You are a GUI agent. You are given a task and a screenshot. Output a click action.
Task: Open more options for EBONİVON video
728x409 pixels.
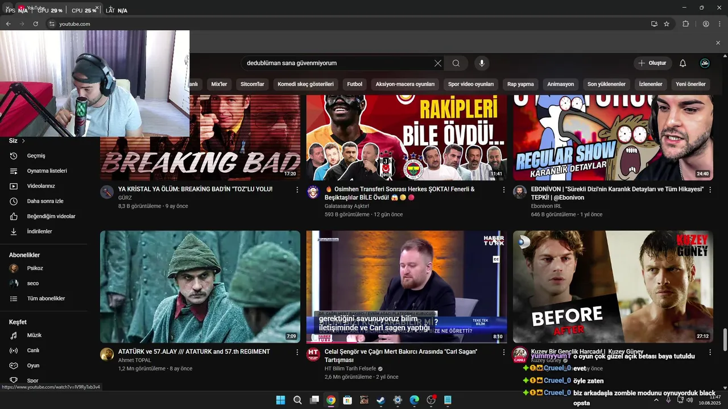pos(710,190)
